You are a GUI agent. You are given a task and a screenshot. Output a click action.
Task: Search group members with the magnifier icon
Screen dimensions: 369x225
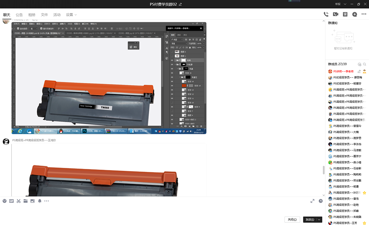365,64
